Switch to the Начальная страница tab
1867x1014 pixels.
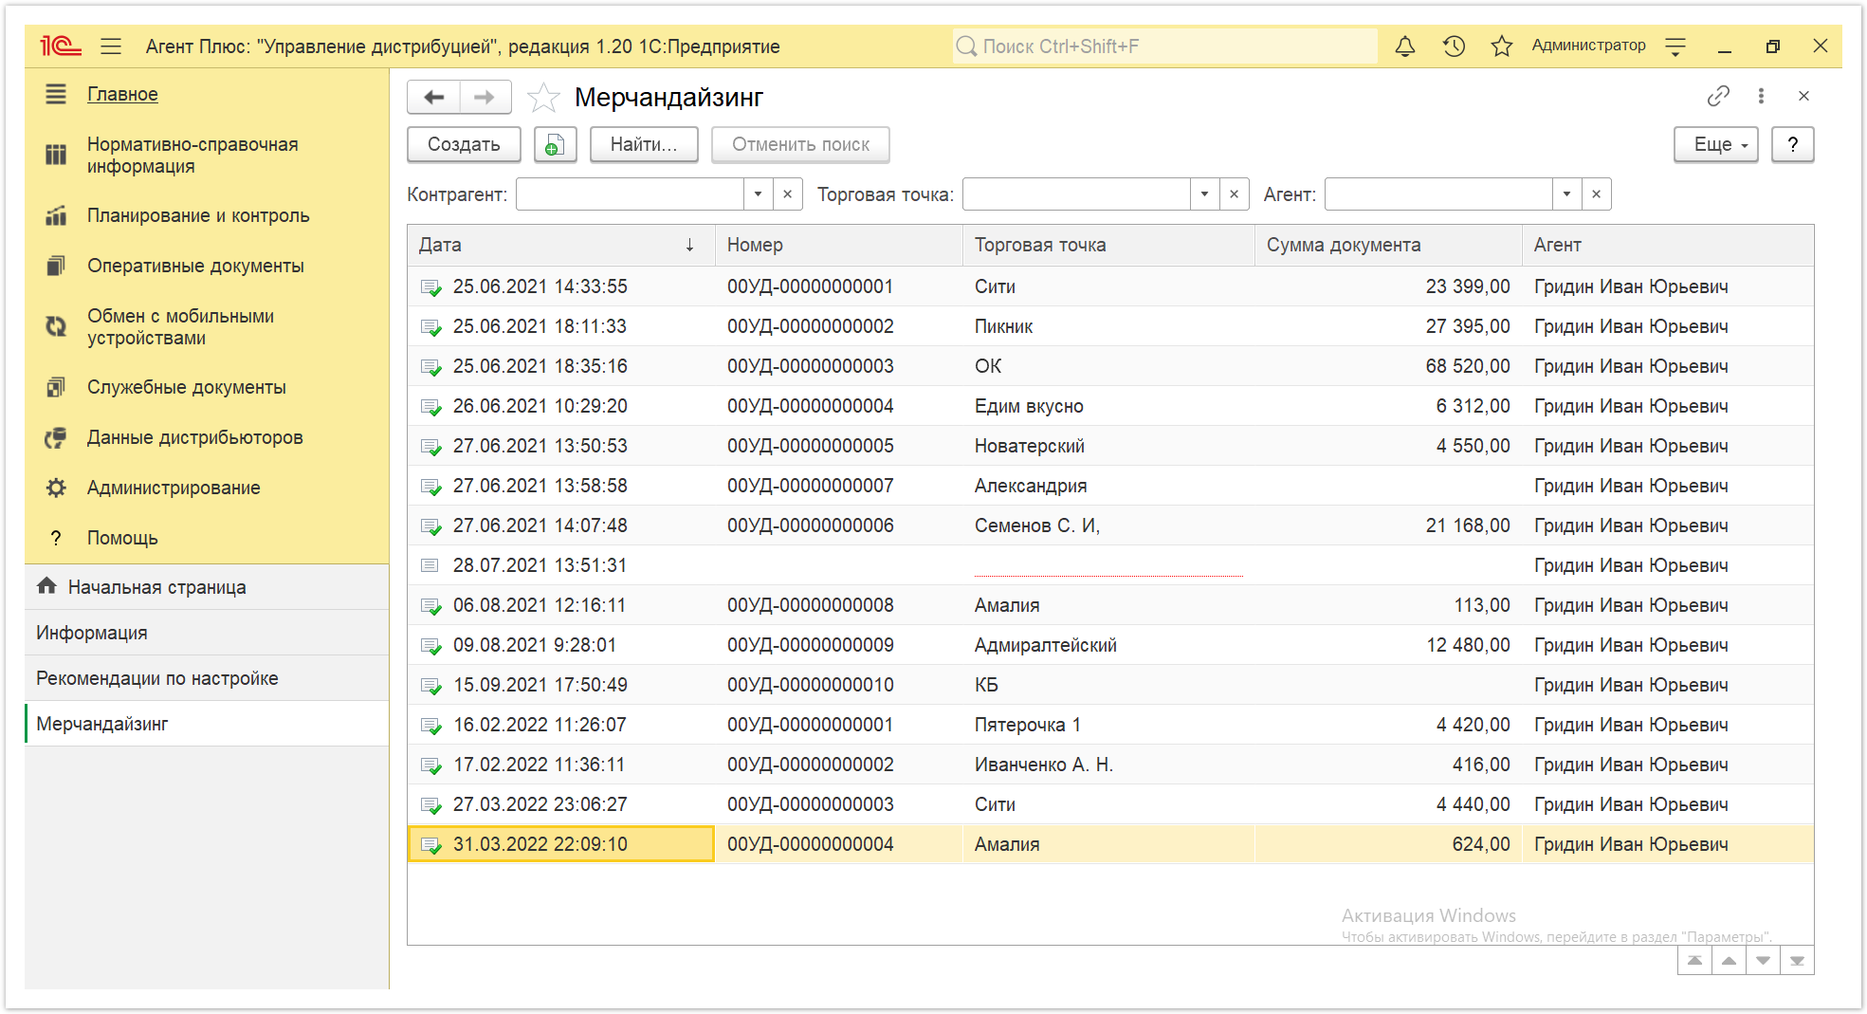pos(157,587)
